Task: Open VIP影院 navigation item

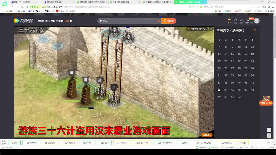Action: tap(60, 21)
